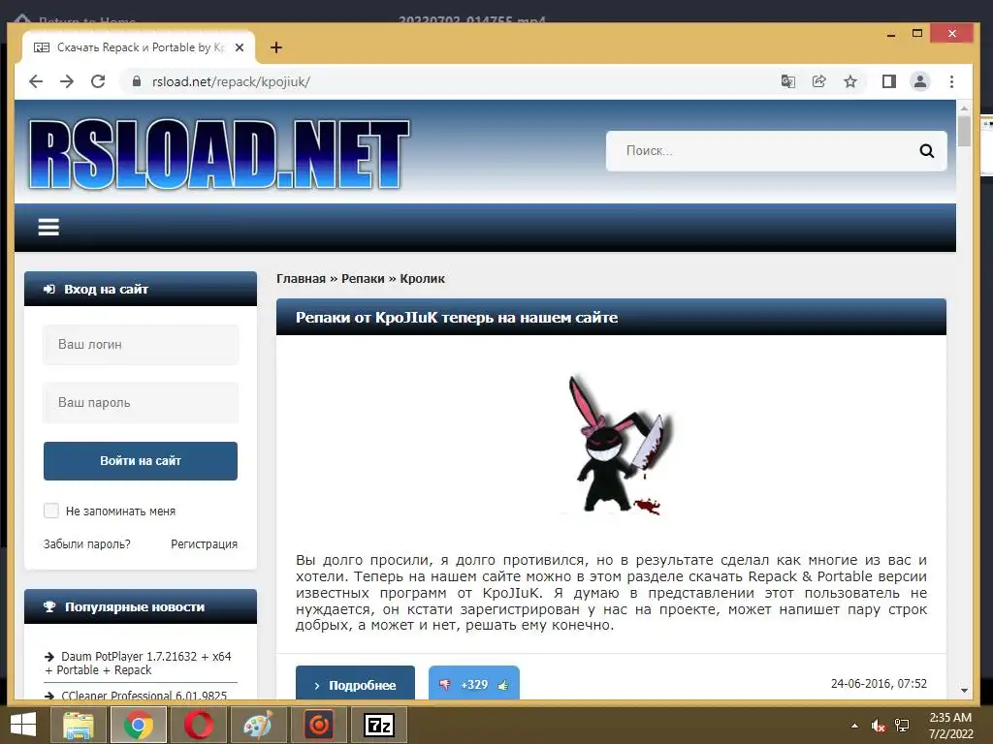
Task: Click the rabbit with knife image
Action: coord(620,444)
